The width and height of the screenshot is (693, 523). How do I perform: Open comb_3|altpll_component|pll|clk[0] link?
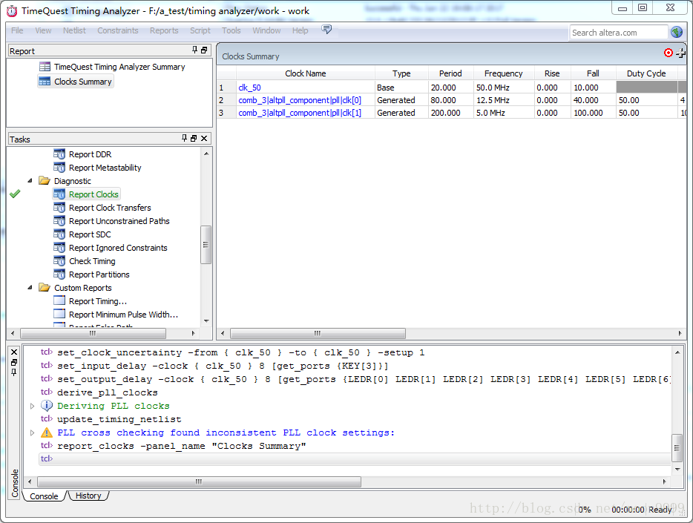click(300, 100)
